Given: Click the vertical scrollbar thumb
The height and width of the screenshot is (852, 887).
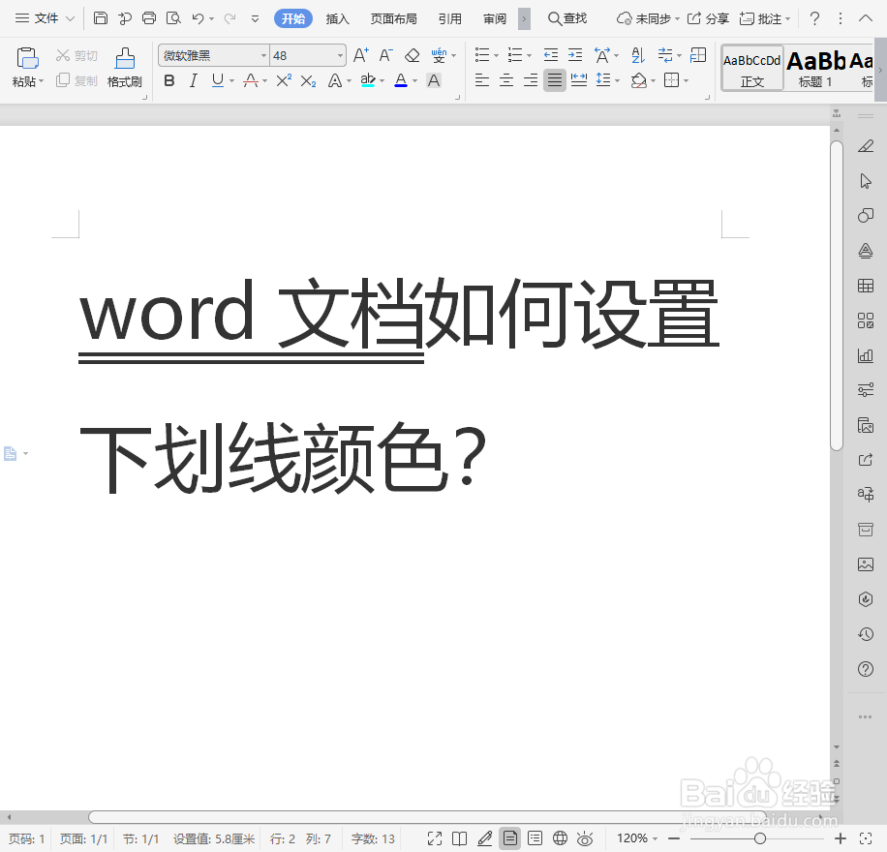Looking at the screenshot, I should (837, 295).
